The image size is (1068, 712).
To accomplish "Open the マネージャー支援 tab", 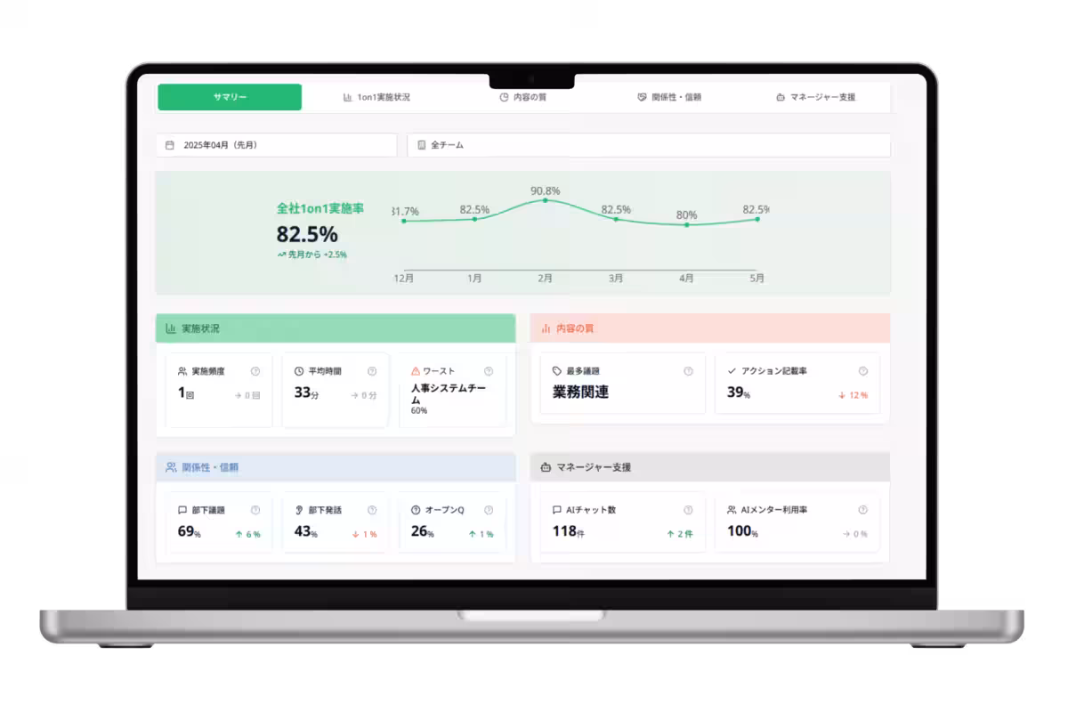I will [815, 97].
